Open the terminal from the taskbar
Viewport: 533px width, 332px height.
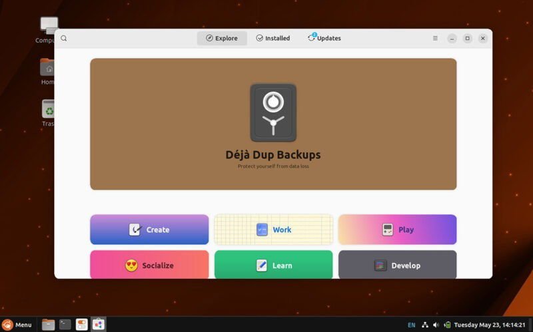(65, 325)
